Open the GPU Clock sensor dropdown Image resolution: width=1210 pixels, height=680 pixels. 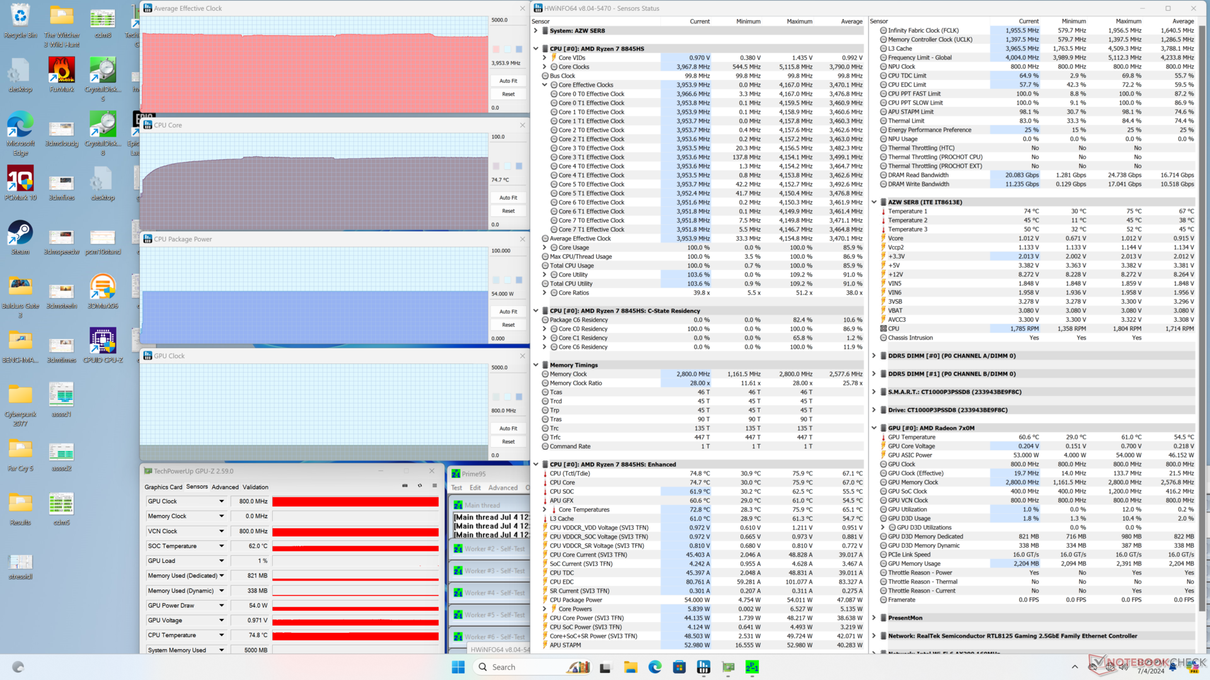(x=221, y=502)
